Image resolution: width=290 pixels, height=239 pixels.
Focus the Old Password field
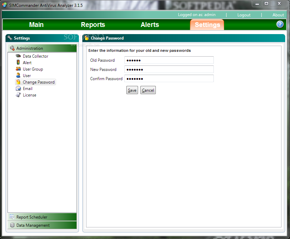(x=169, y=60)
